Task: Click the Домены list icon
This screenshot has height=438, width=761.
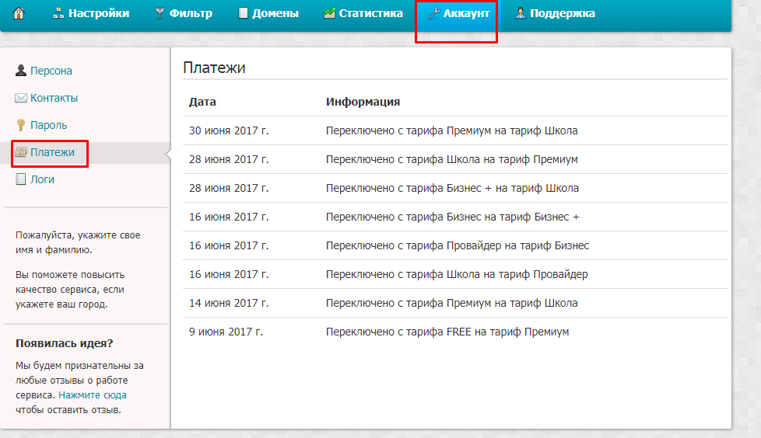Action: pyautogui.click(x=243, y=13)
